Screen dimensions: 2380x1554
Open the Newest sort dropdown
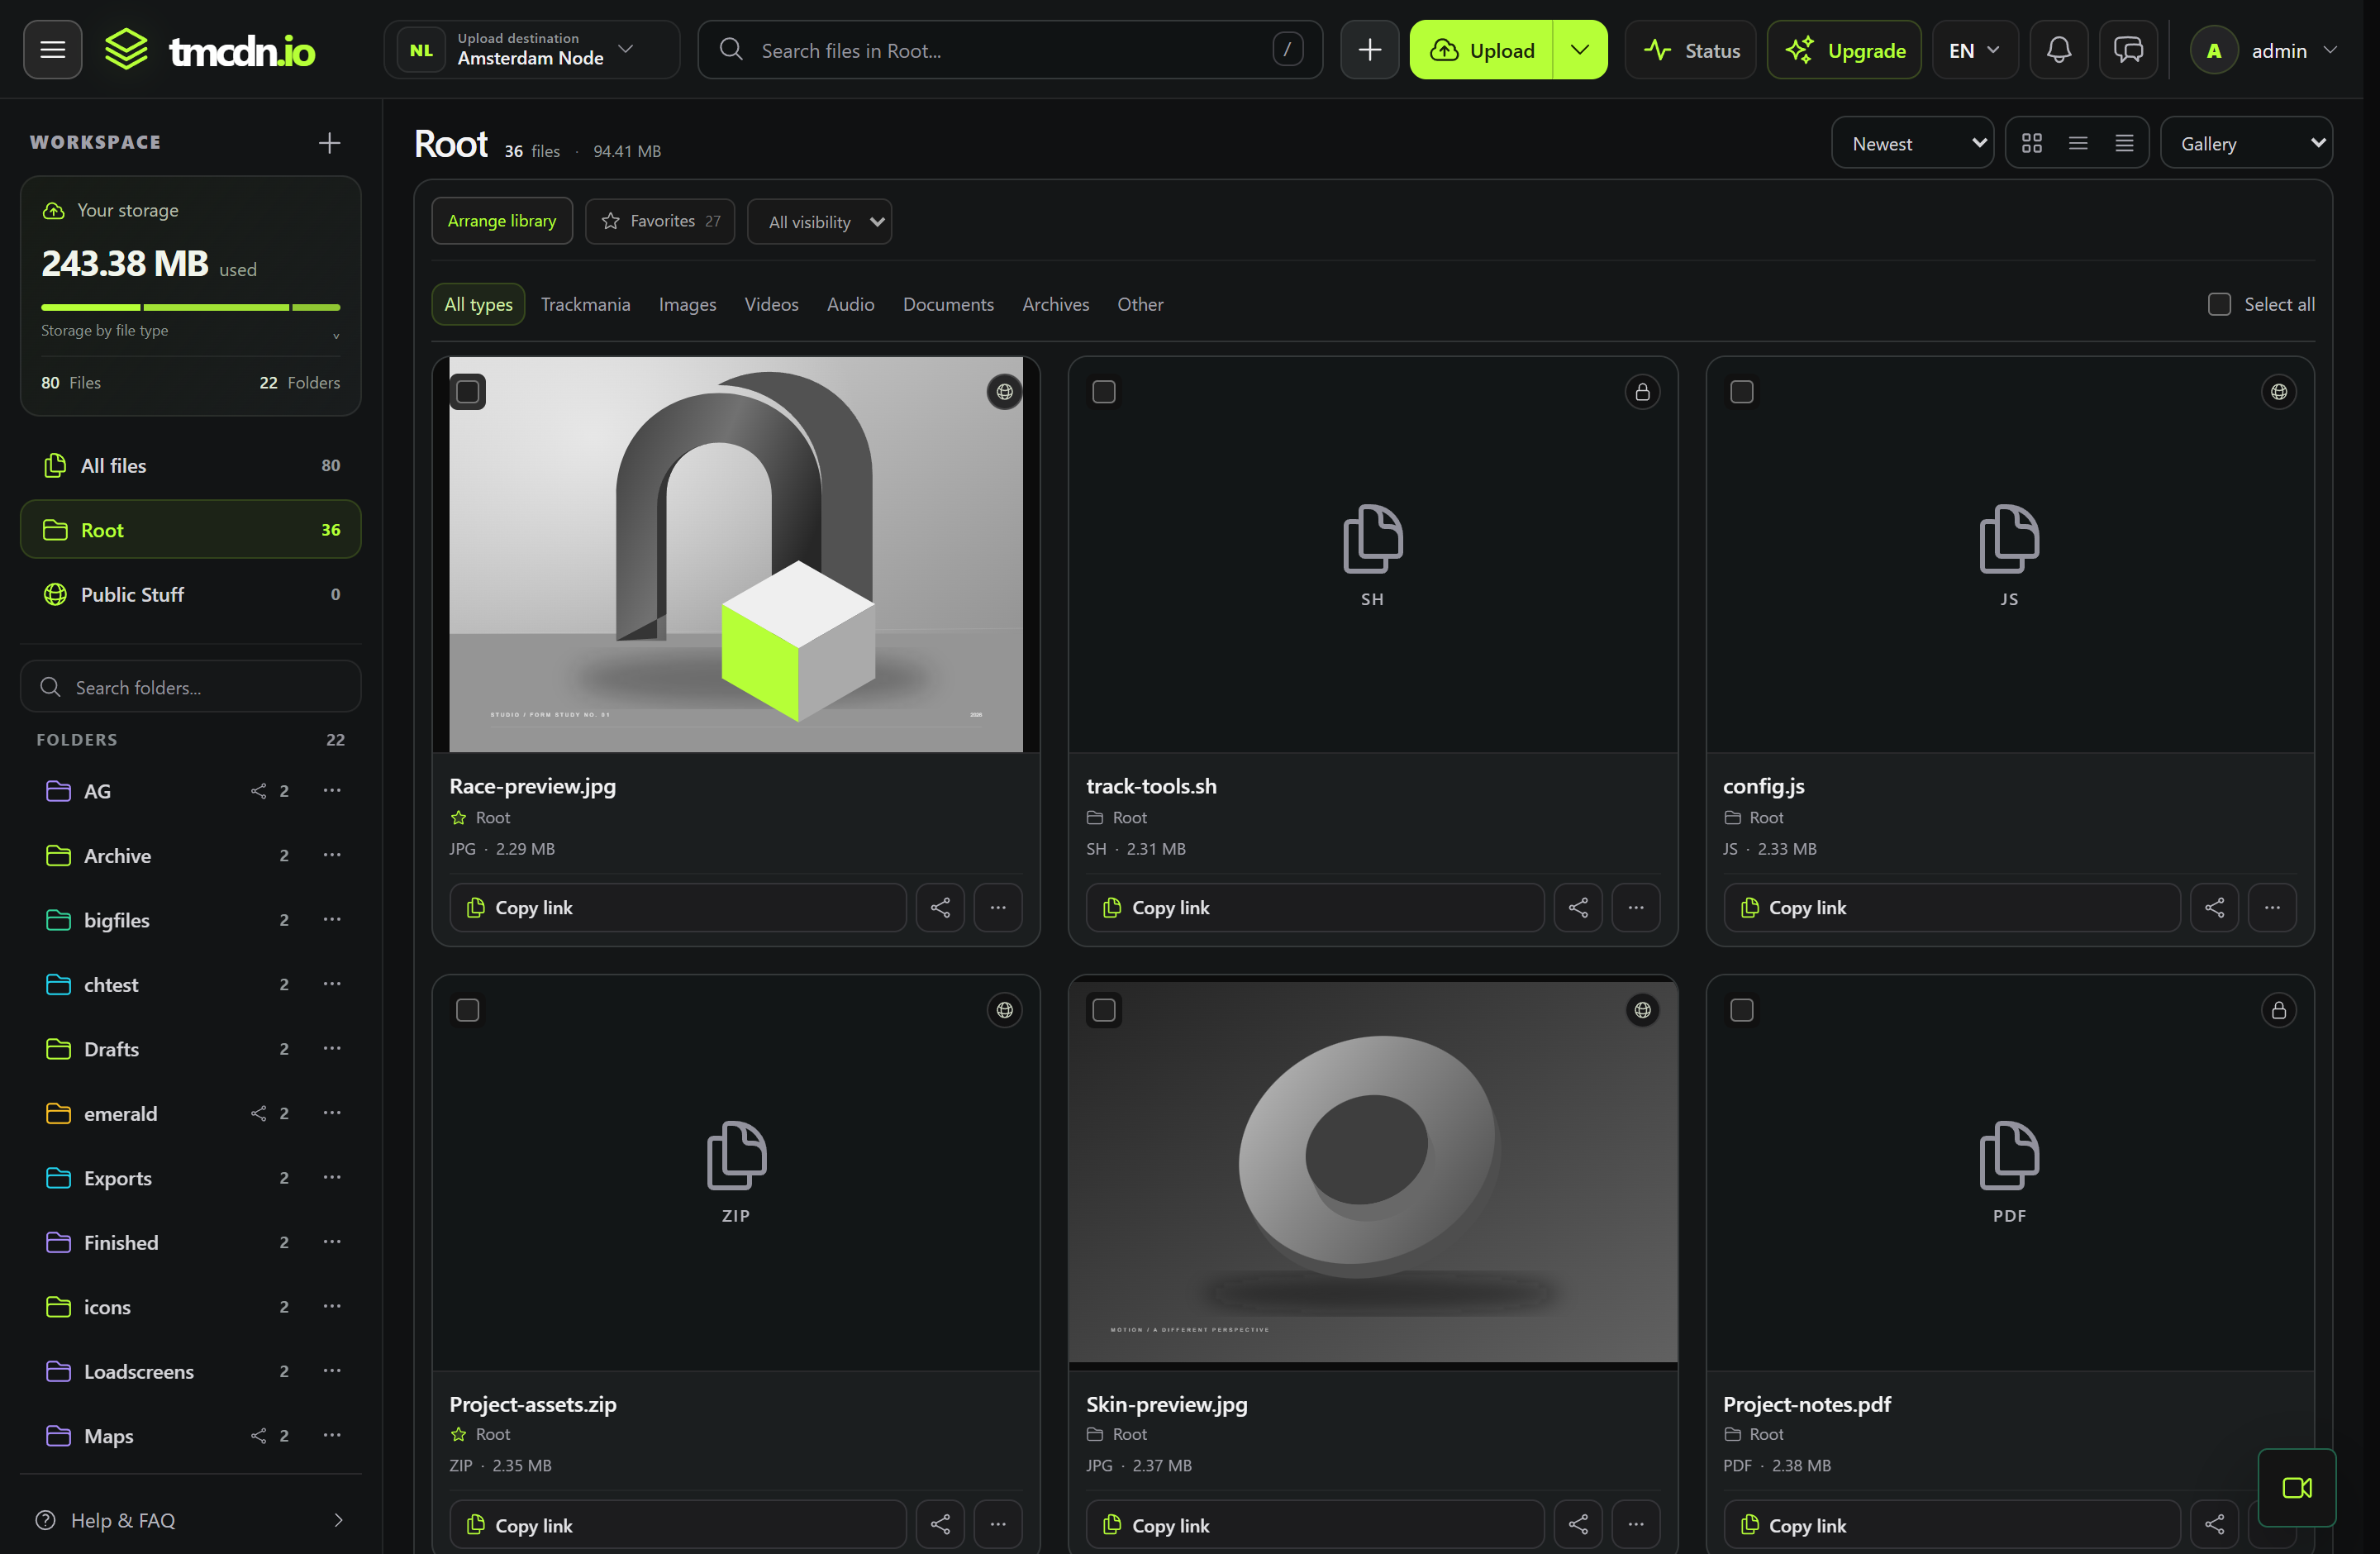(1912, 143)
